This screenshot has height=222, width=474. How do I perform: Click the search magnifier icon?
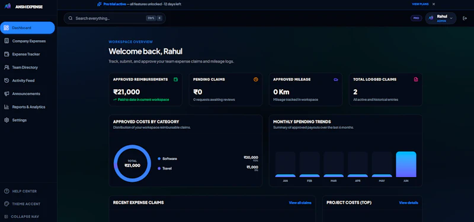tap(71, 18)
